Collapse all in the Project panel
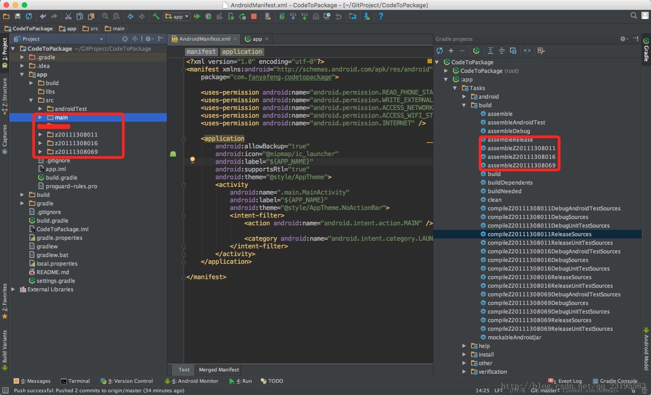This screenshot has width=651, height=395. point(135,39)
